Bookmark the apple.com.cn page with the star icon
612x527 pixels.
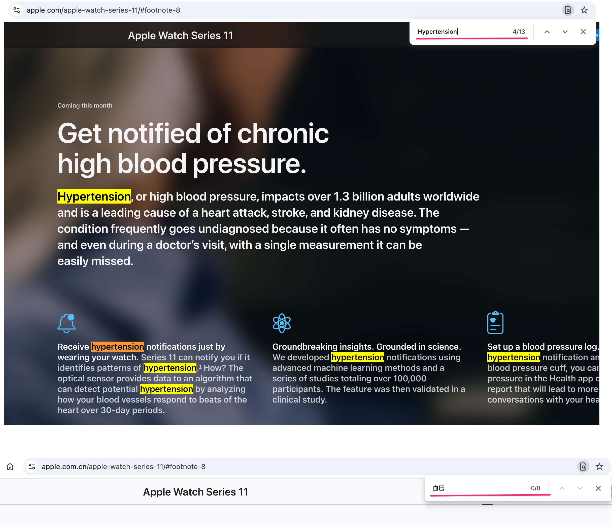[599, 467]
